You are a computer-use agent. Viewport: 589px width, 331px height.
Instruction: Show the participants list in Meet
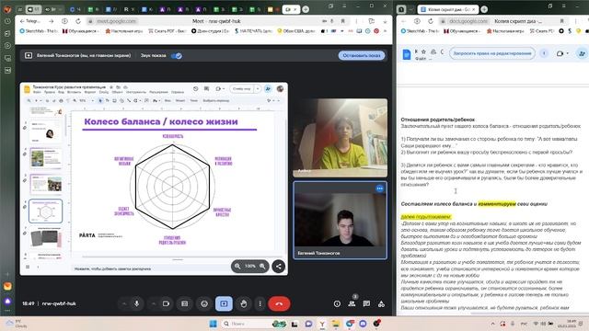(352, 303)
